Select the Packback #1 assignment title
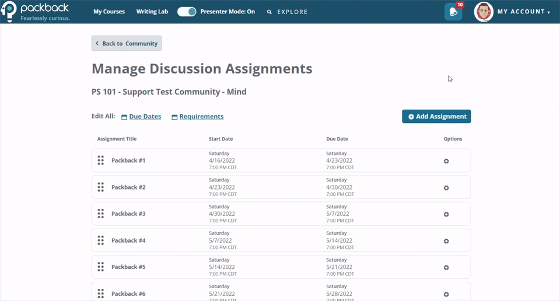 (128, 160)
